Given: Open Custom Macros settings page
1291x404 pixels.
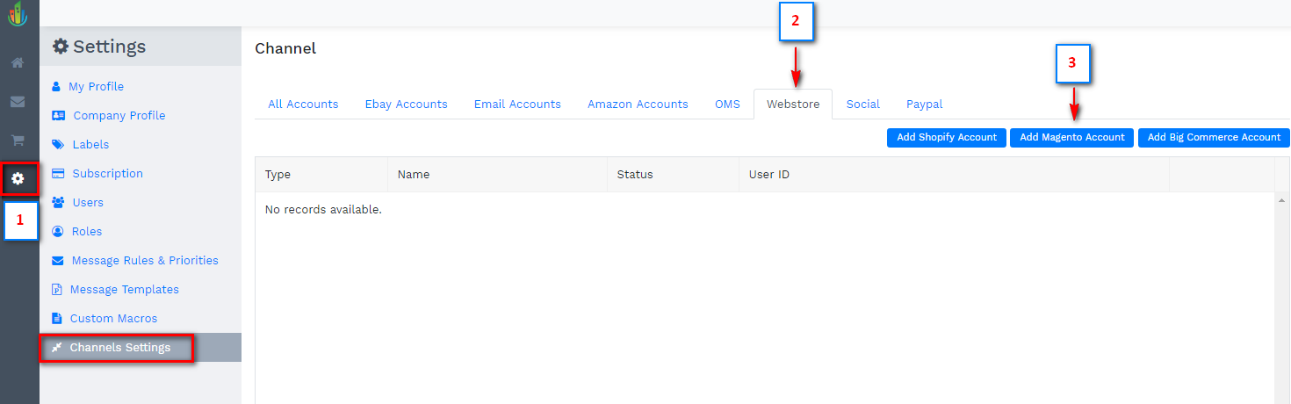Looking at the screenshot, I should 113,319.
